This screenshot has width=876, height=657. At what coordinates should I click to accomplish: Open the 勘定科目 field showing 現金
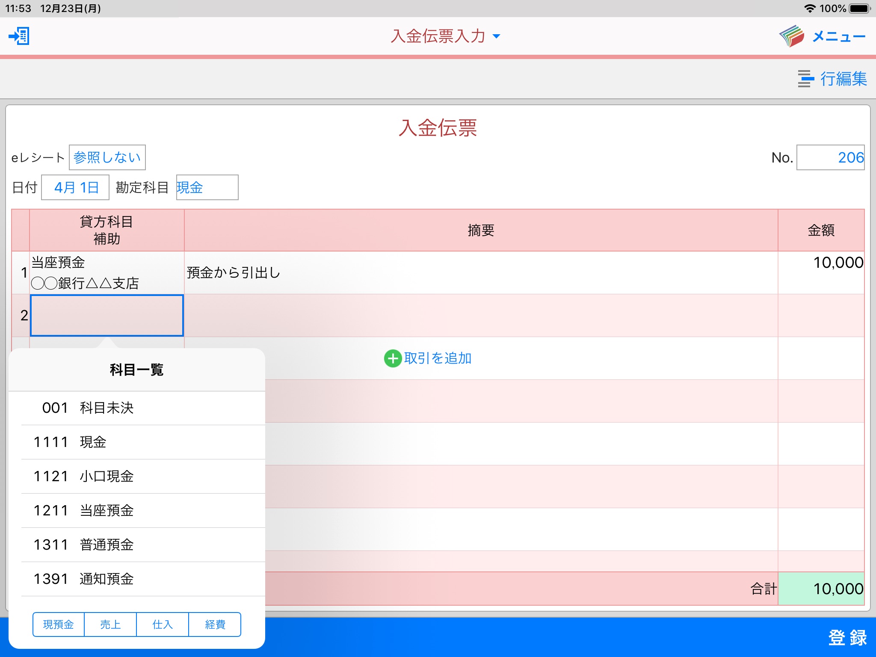point(207,187)
